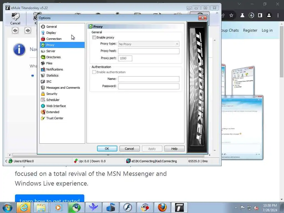The height and width of the screenshot is (213, 284).
Task: Click the IRC category icon
Action: pos(43,82)
